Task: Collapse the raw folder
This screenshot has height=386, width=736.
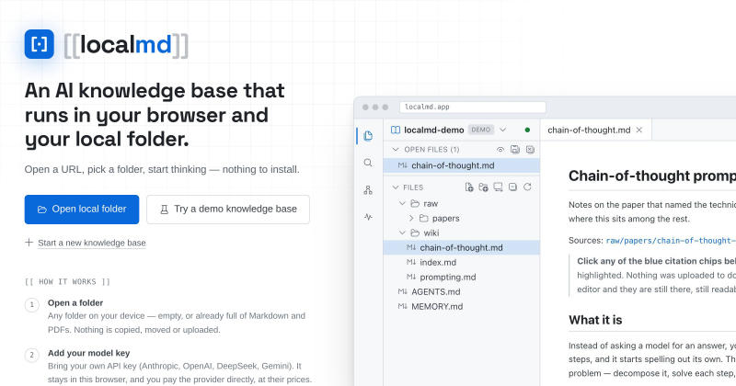Action: [402, 203]
